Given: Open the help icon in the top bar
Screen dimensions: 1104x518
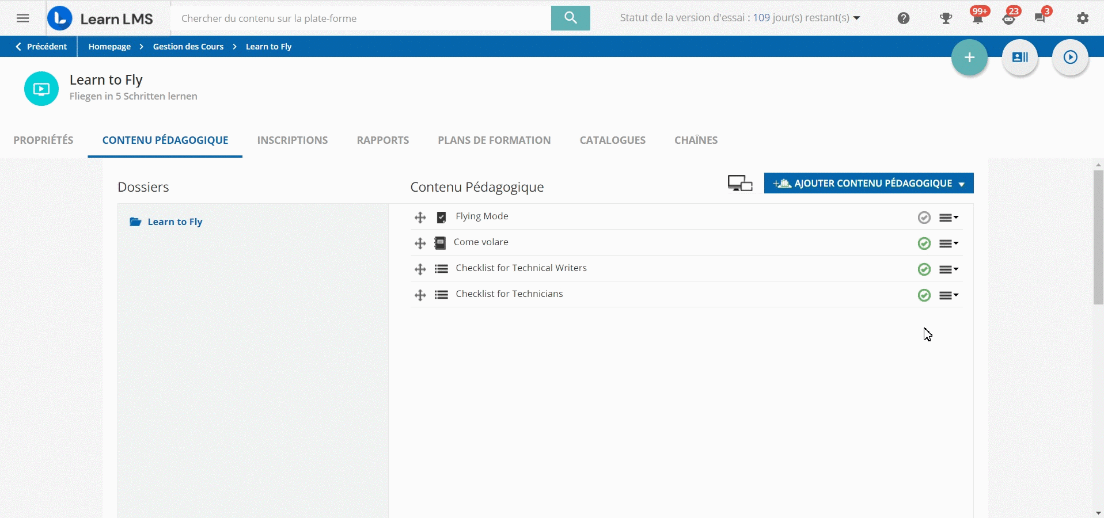Looking at the screenshot, I should tap(903, 18).
